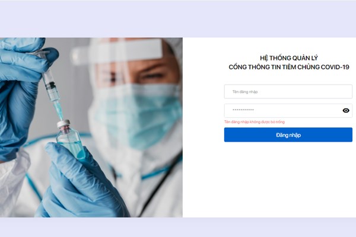Click the vaccine vial in the photo
356x237 pixels.
[71, 139]
